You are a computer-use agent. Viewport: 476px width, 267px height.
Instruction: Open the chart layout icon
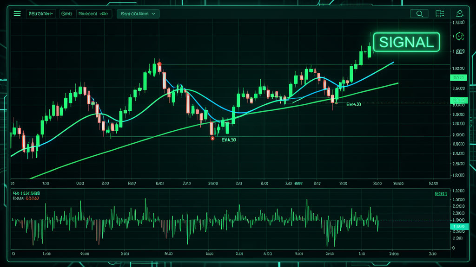click(440, 13)
